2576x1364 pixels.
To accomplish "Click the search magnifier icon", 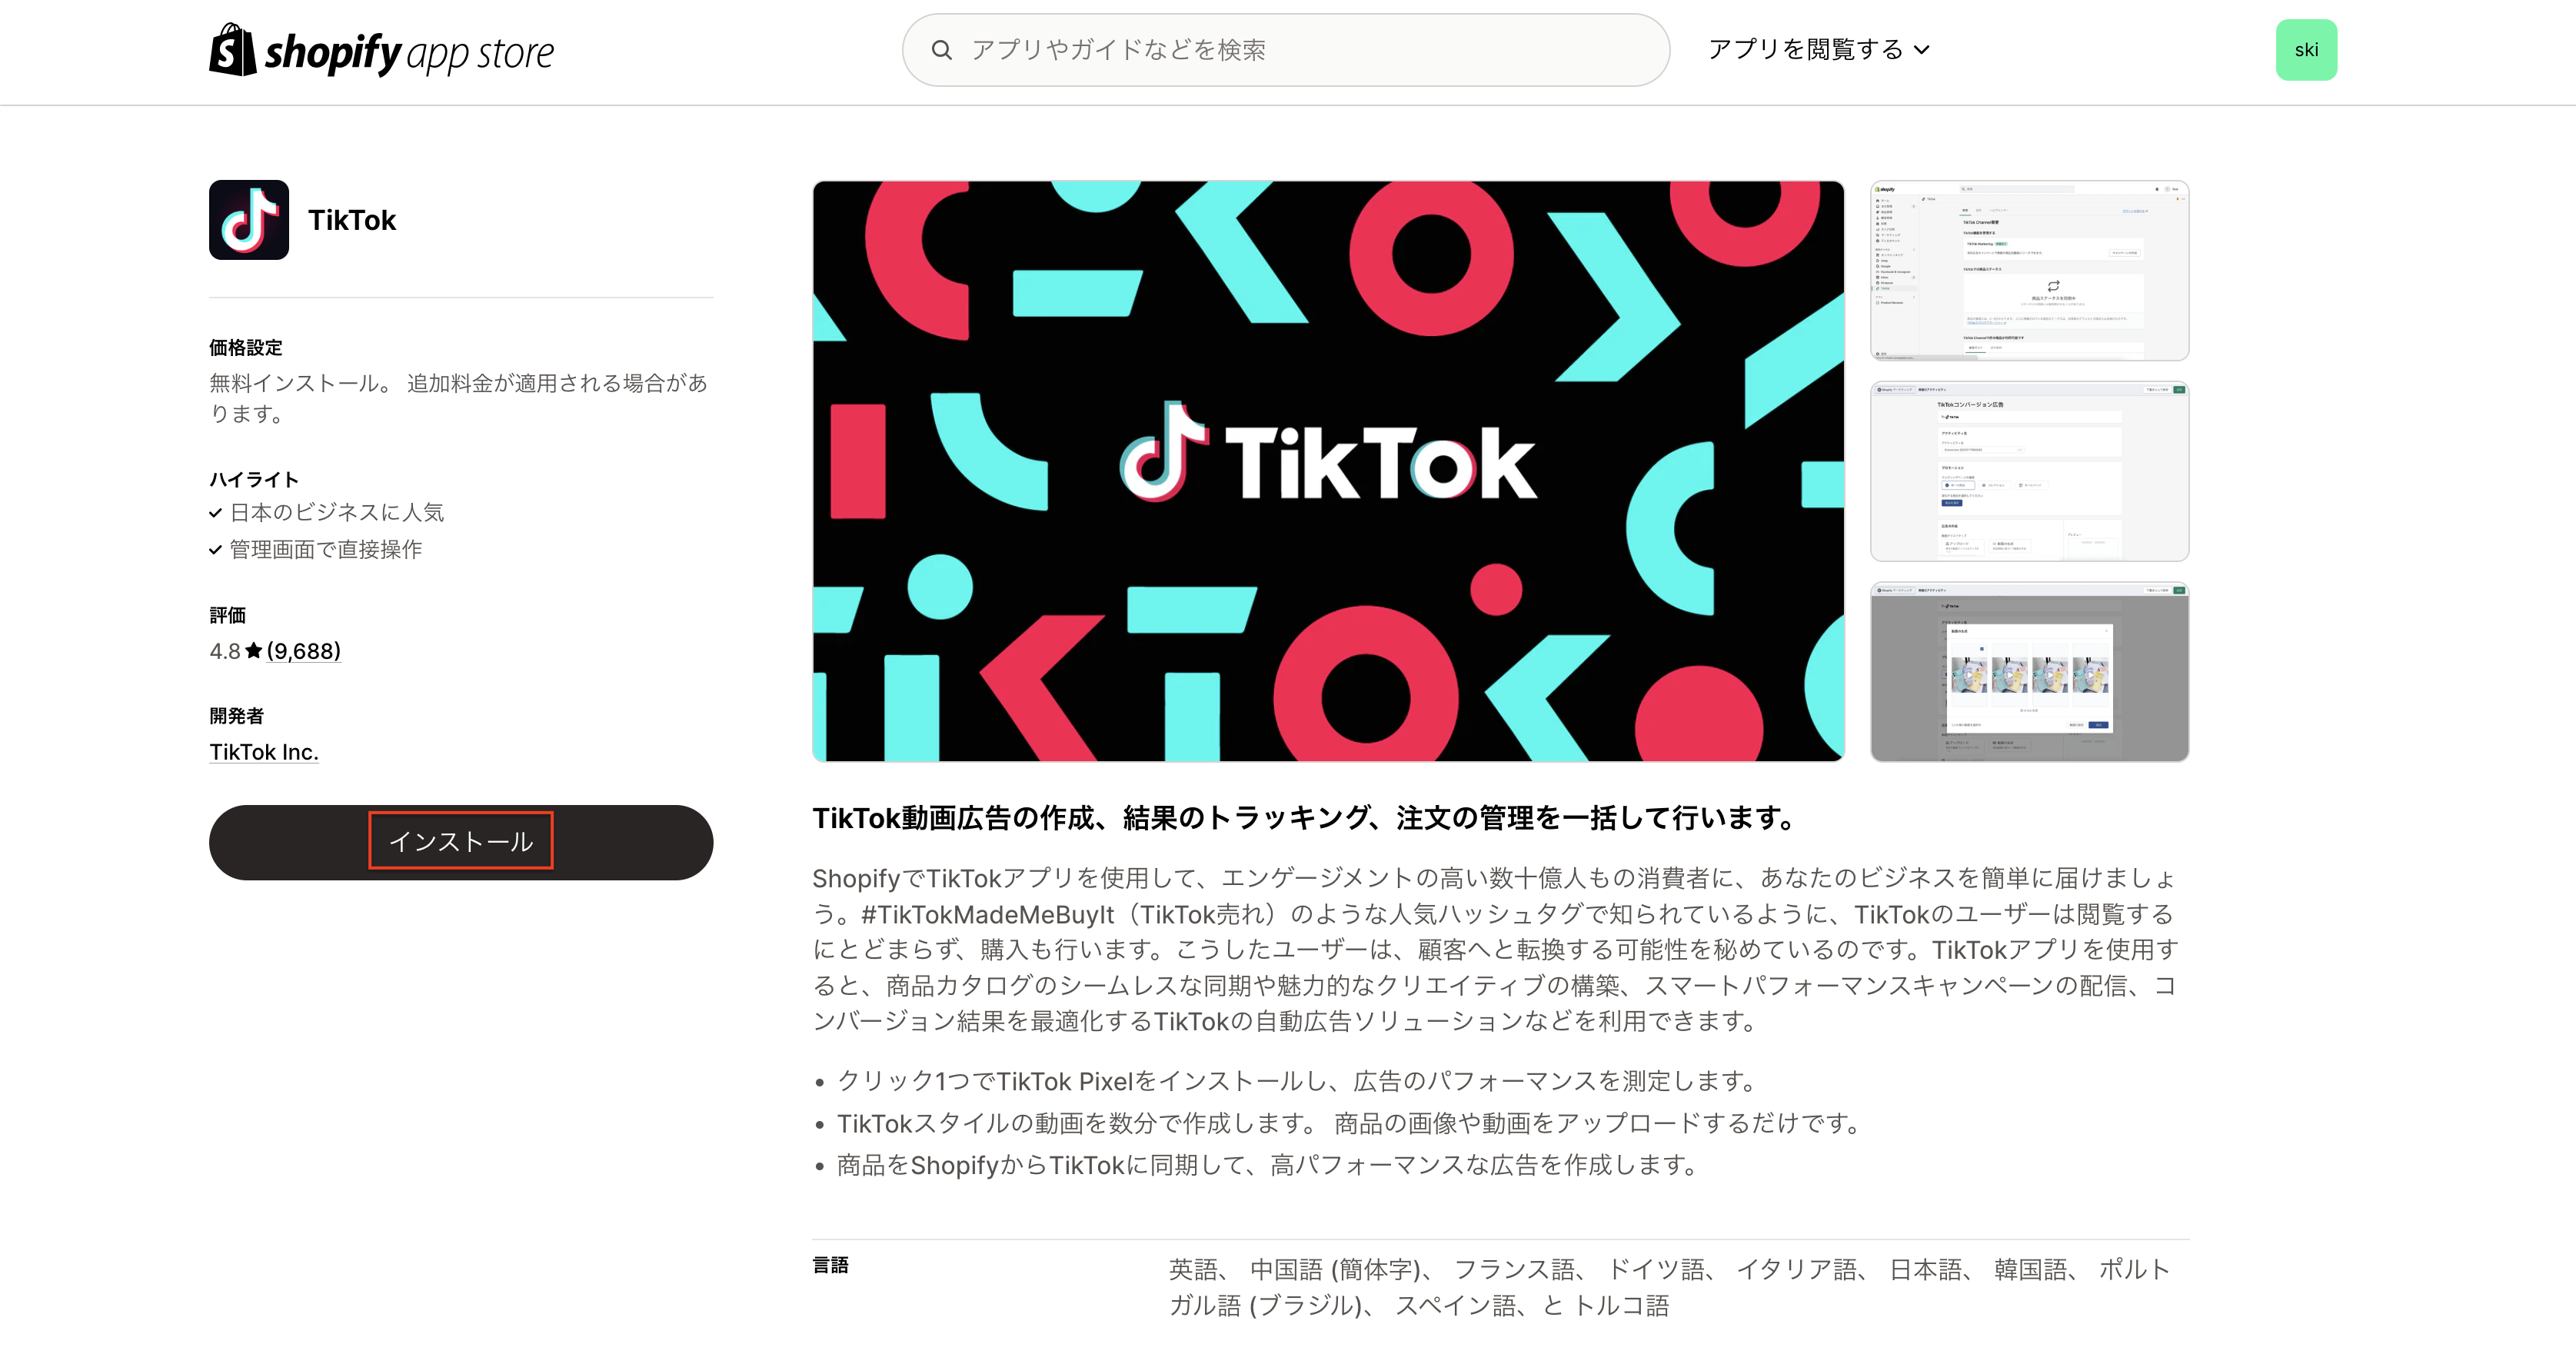I will coord(941,50).
